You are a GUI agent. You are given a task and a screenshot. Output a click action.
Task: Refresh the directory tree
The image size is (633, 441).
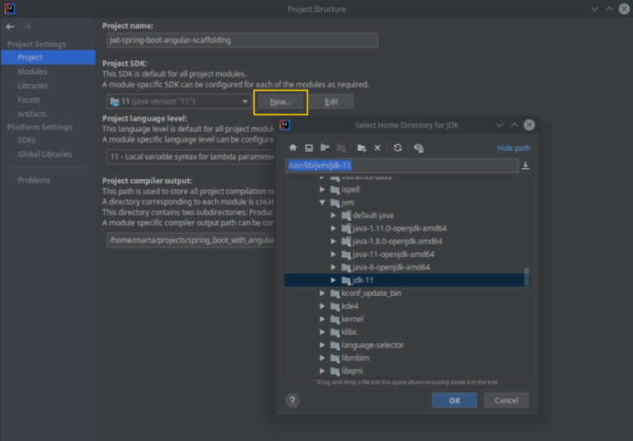point(398,148)
